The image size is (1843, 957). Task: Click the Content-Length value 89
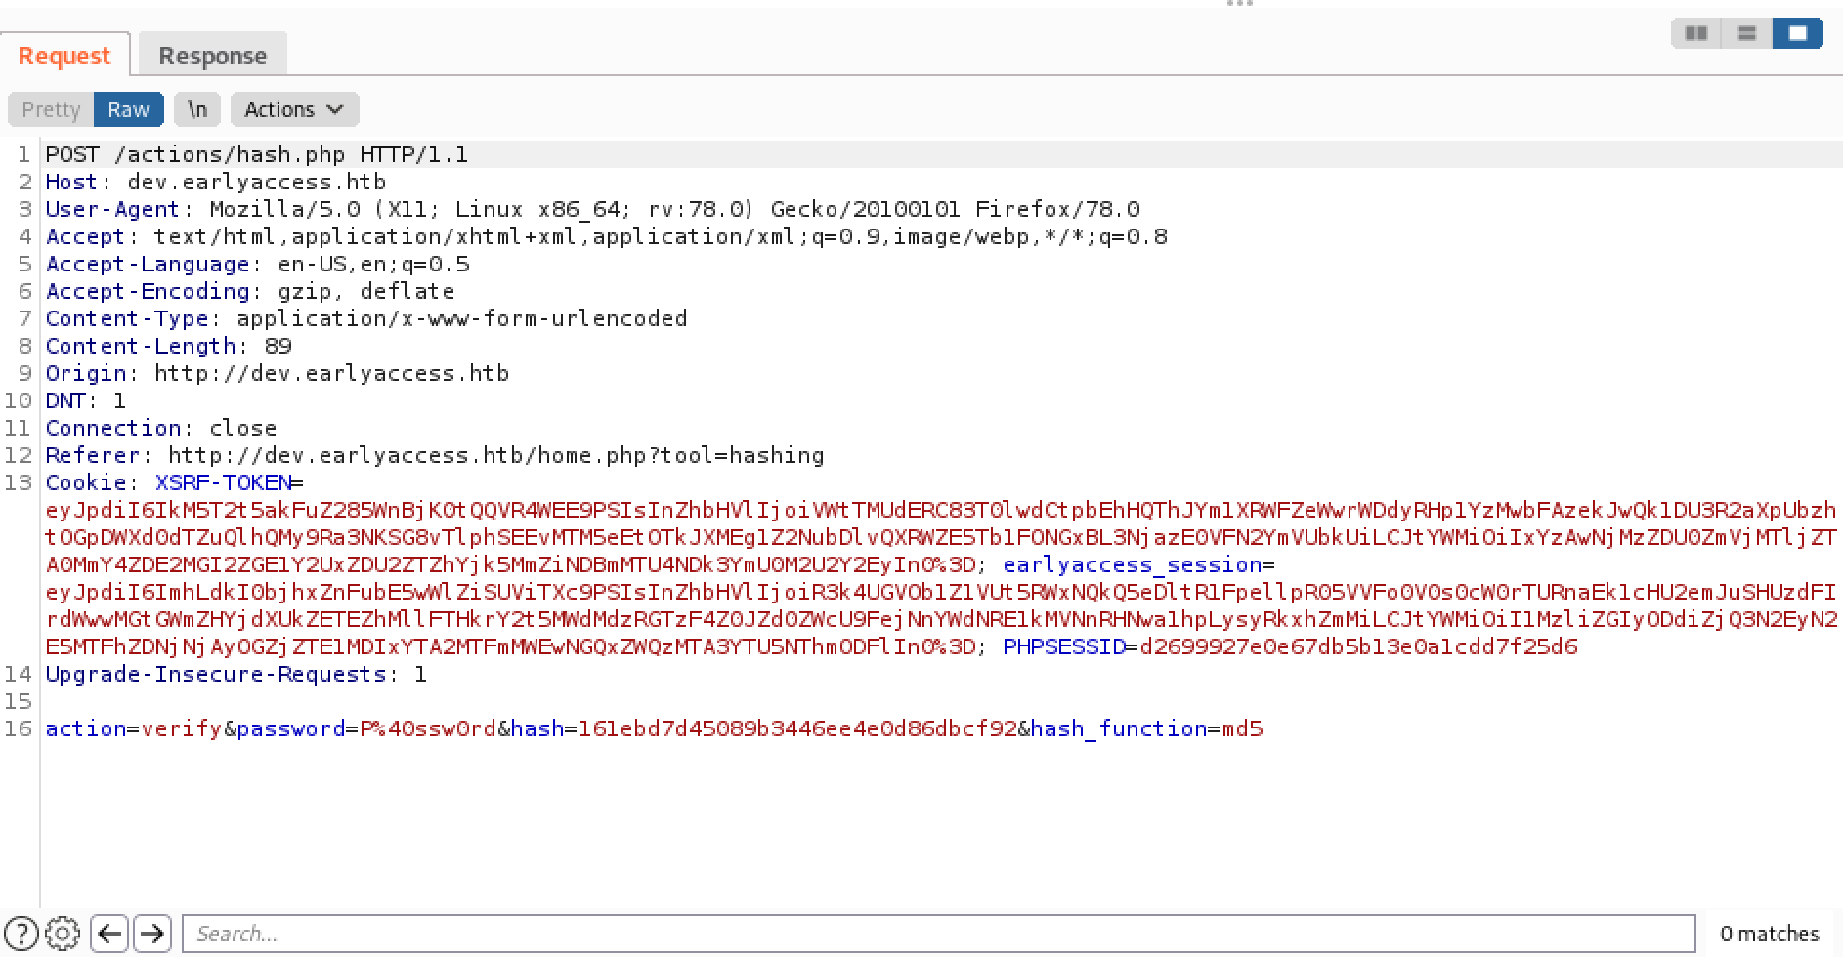[278, 346]
